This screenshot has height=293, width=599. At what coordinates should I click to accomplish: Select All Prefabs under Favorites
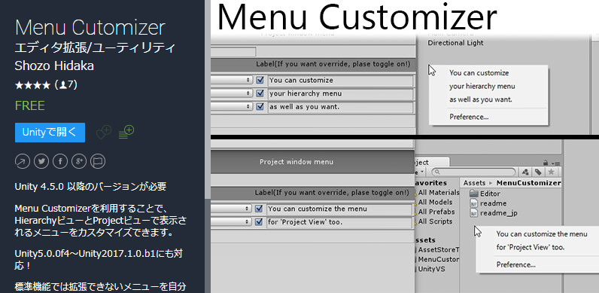point(436,212)
